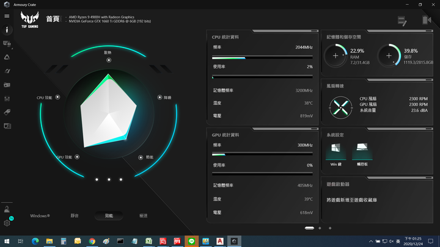Open the hamburger menu in the sidebar
Viewport: 440px width, 247px height.
[x=7, y=16]
